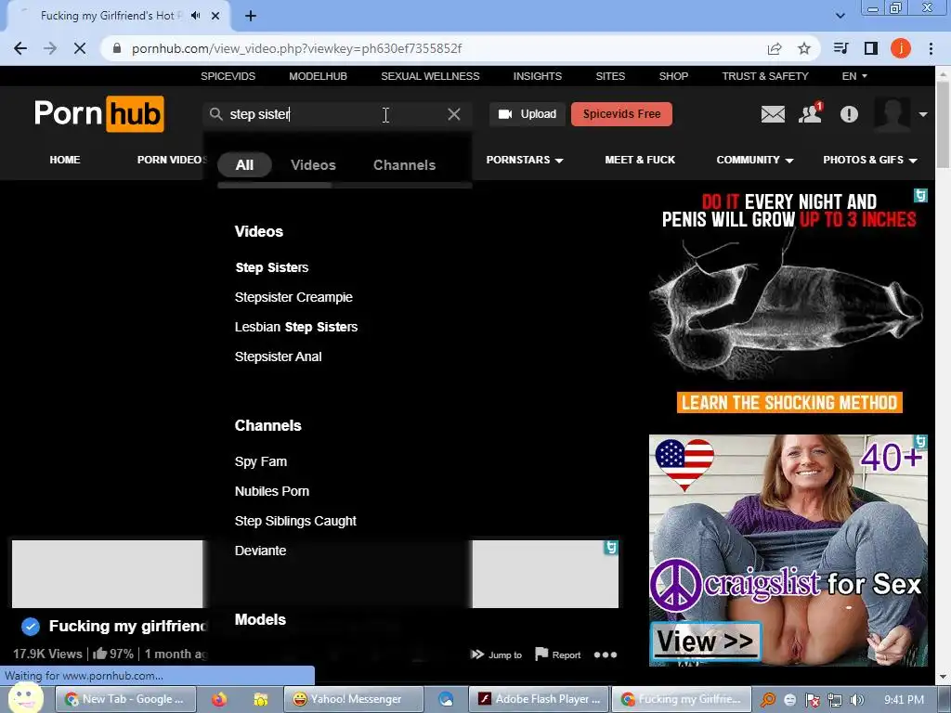This screenshot has width=951, height=713.
Task: Select the Step Siblings Caught channel suggestion
Action: (x=295, y=522)
